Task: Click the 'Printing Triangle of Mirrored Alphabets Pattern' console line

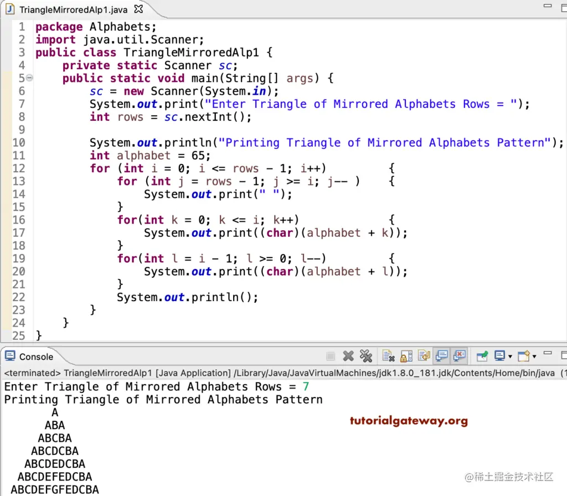Action: pyautogui.click(x=163, y=400)
